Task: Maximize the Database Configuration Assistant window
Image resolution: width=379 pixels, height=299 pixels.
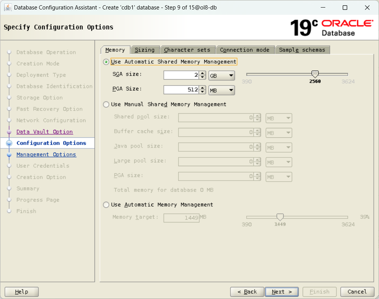Action: coord(345,8)
